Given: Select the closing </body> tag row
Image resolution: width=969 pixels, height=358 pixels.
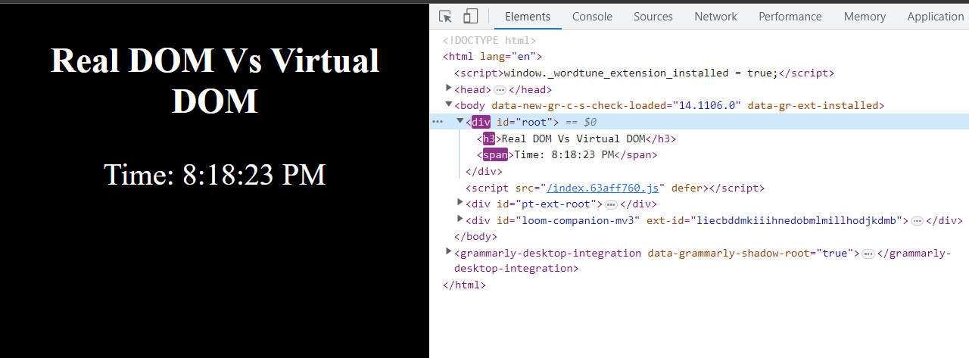Looking at the screenshot, I should pyautogui.click(x=475, y=237).
